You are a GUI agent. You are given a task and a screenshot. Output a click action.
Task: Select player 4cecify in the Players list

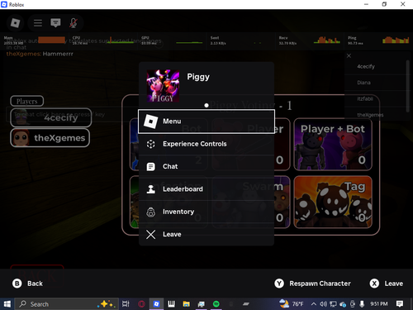tap(51, 117)
